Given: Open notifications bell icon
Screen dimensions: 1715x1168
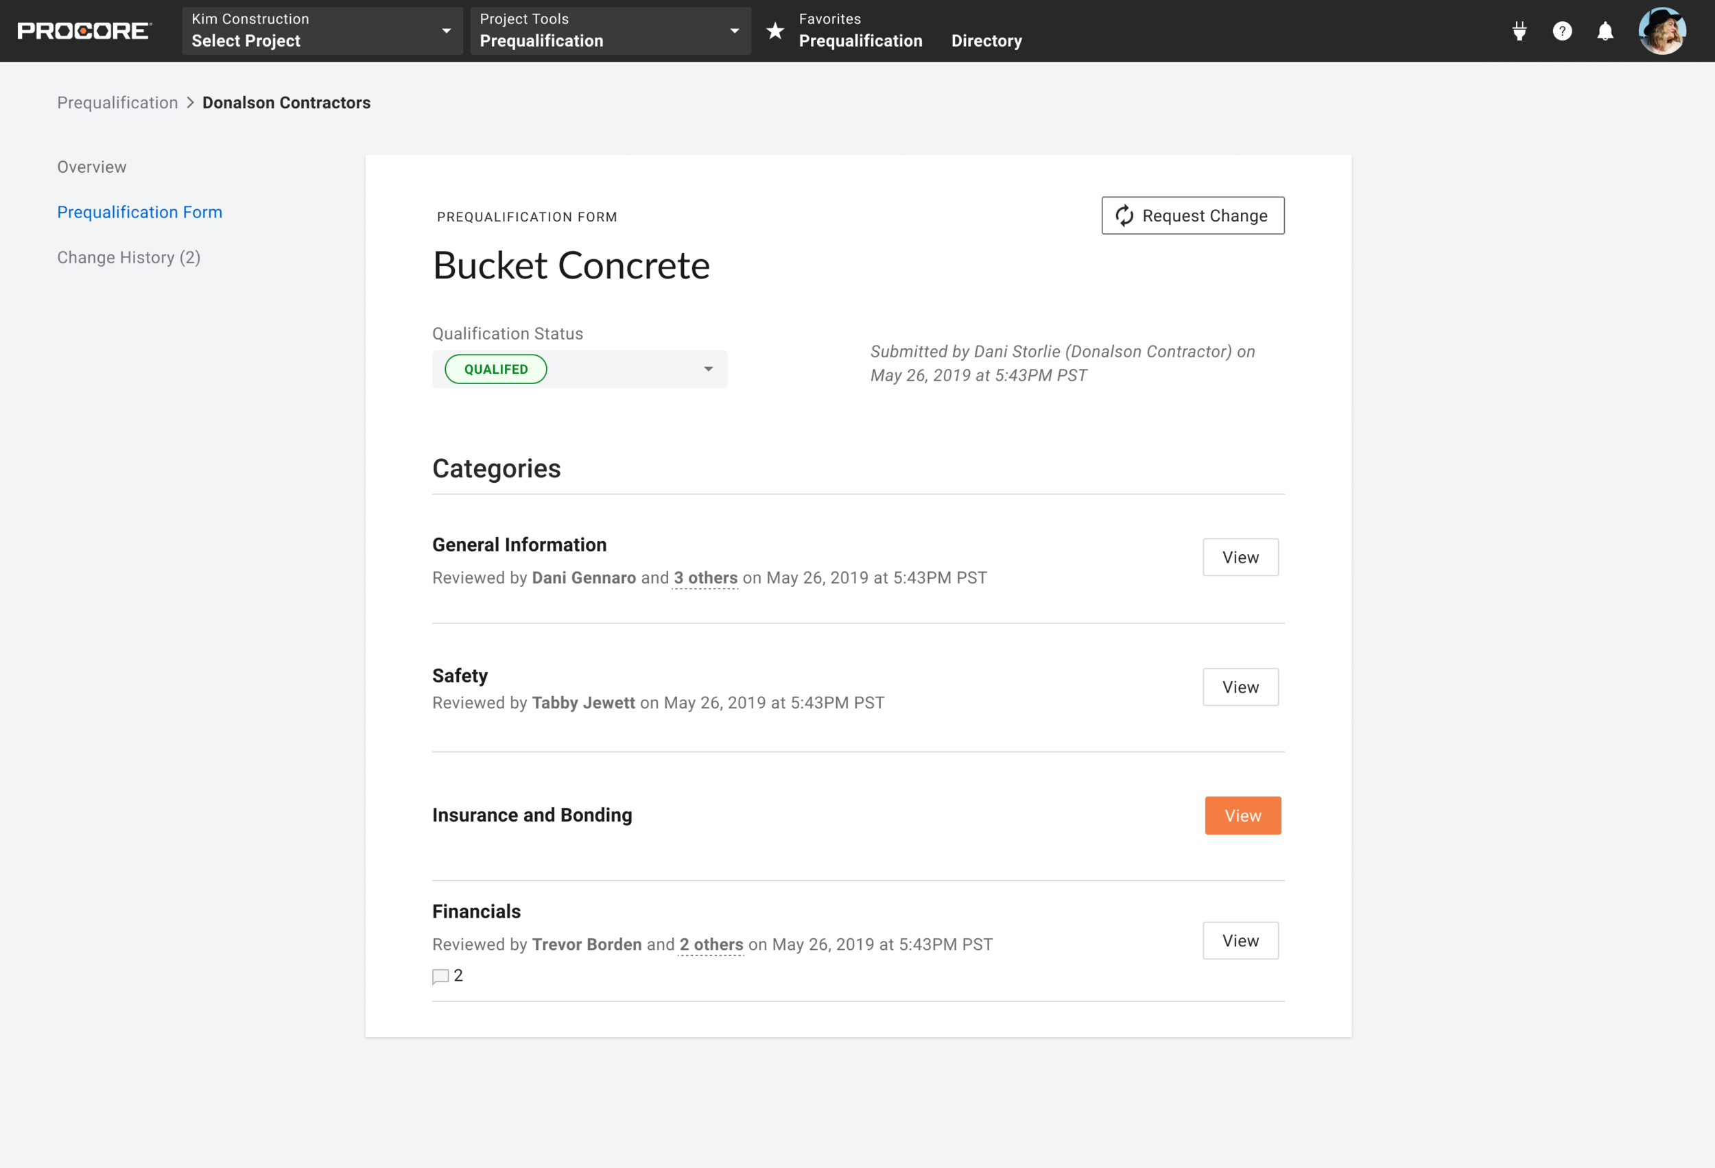Looking at the screenshot, I should tap(1605, 31).
